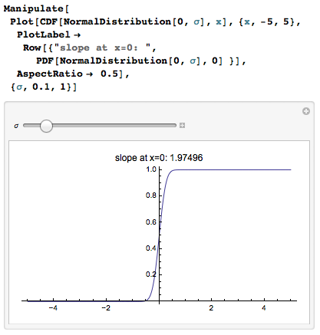Click the 0.8 tick label on y-axis
The image size is (320, 335).
151,195
